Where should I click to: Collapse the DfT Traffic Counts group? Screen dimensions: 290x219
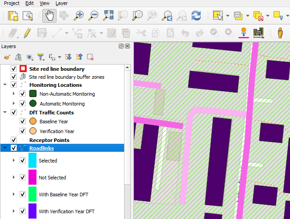pos(5,113)
